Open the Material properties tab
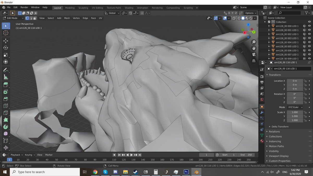 tap(262, 141)
